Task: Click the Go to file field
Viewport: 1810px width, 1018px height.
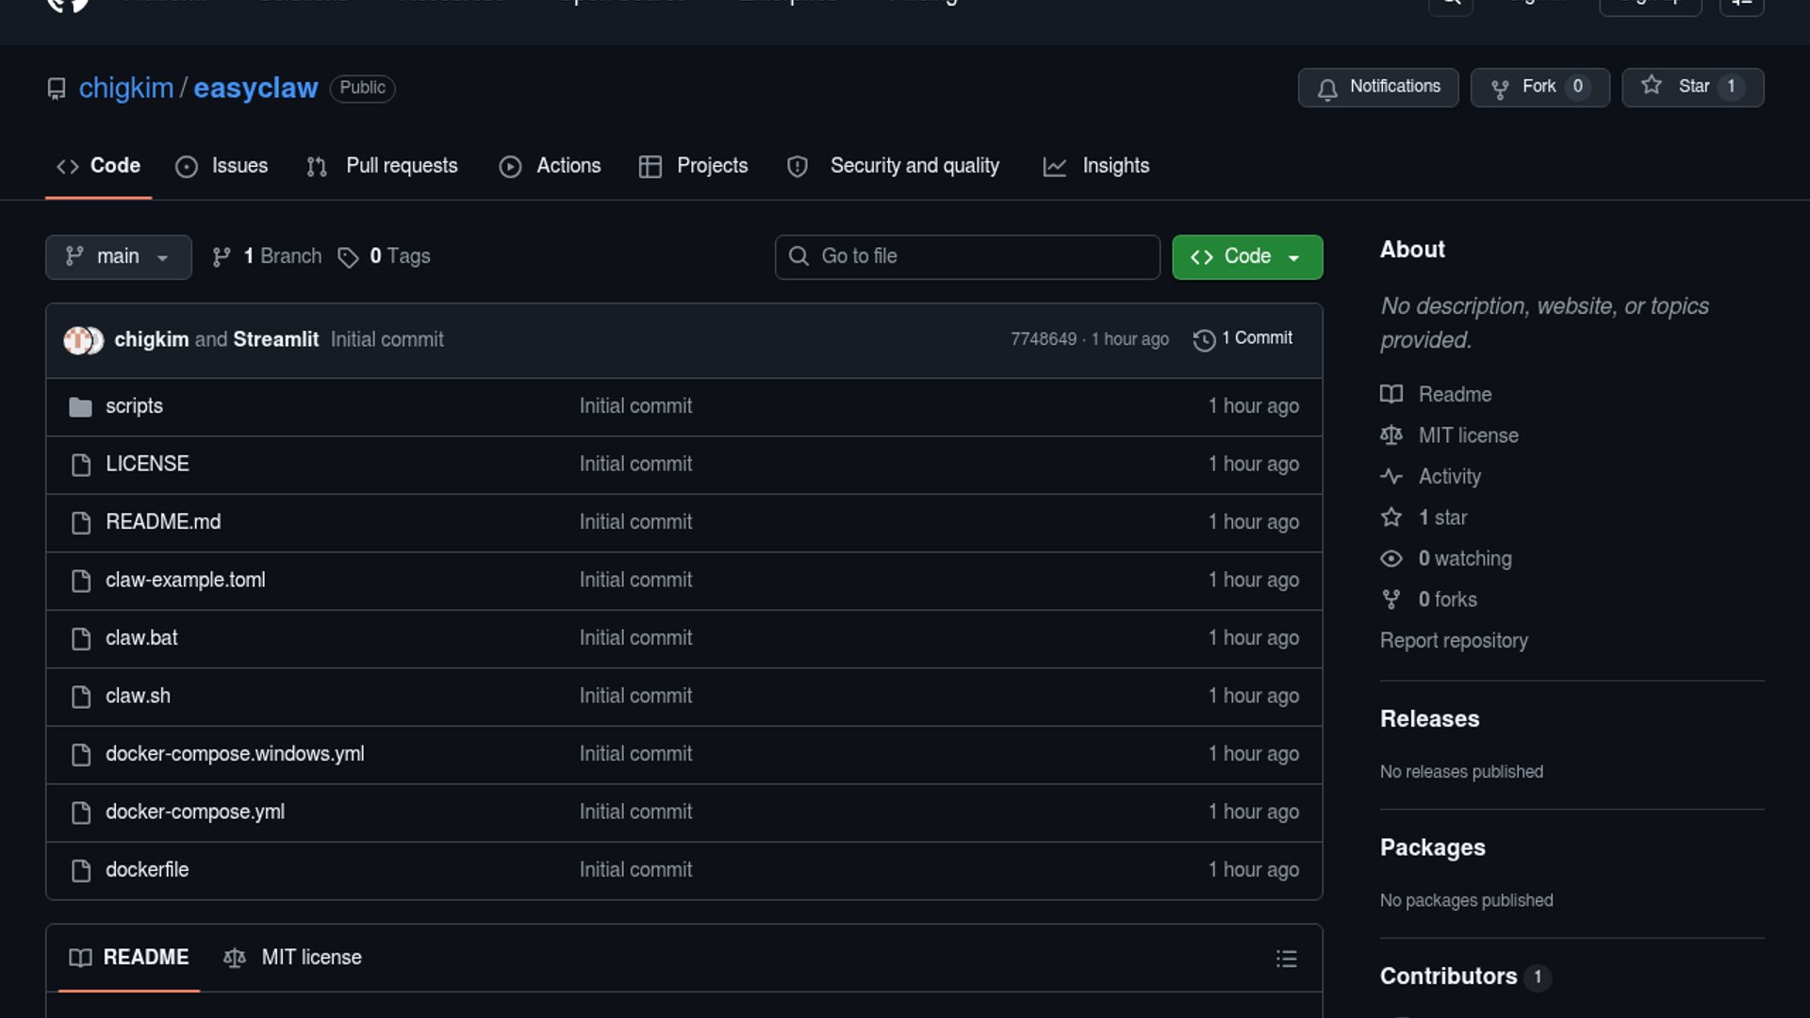Action: 967,256
